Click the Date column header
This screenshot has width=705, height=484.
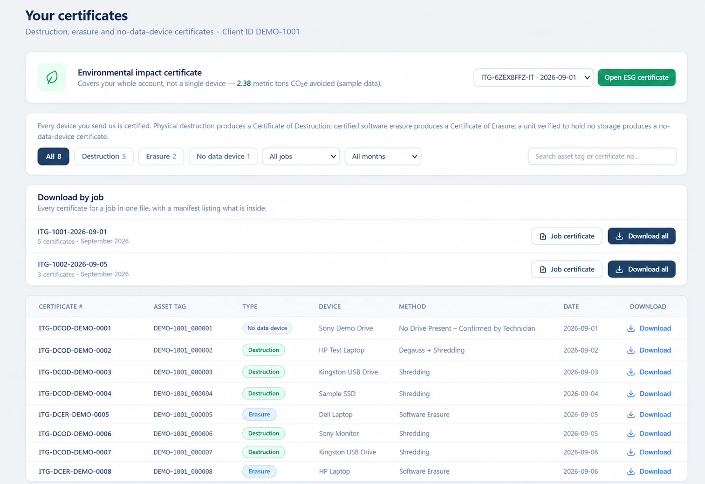click(x=571, y=307)
